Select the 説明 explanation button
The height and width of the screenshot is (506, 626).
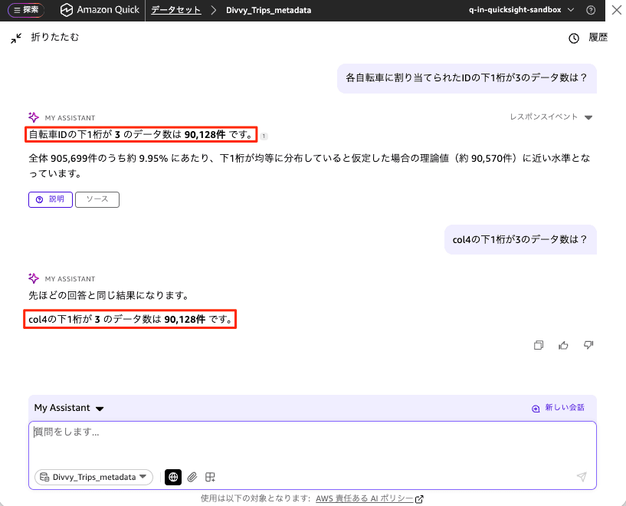(51, 199)
